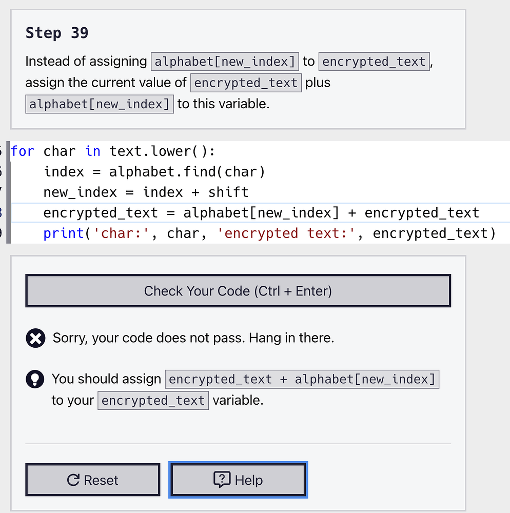
Task: Click the highlighted encrypted_text assignment line
Action: 261,213
